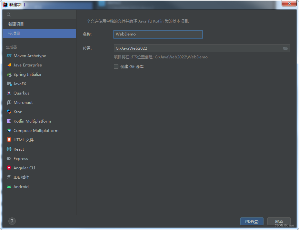Click the Express ex icon
The height and width of the screenshot is (230, 299).
pyautogui.click(x=9, y=158)
